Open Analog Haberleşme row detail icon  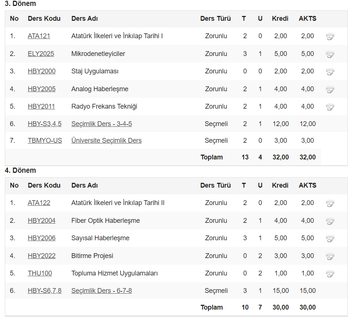tap(330, 89)
